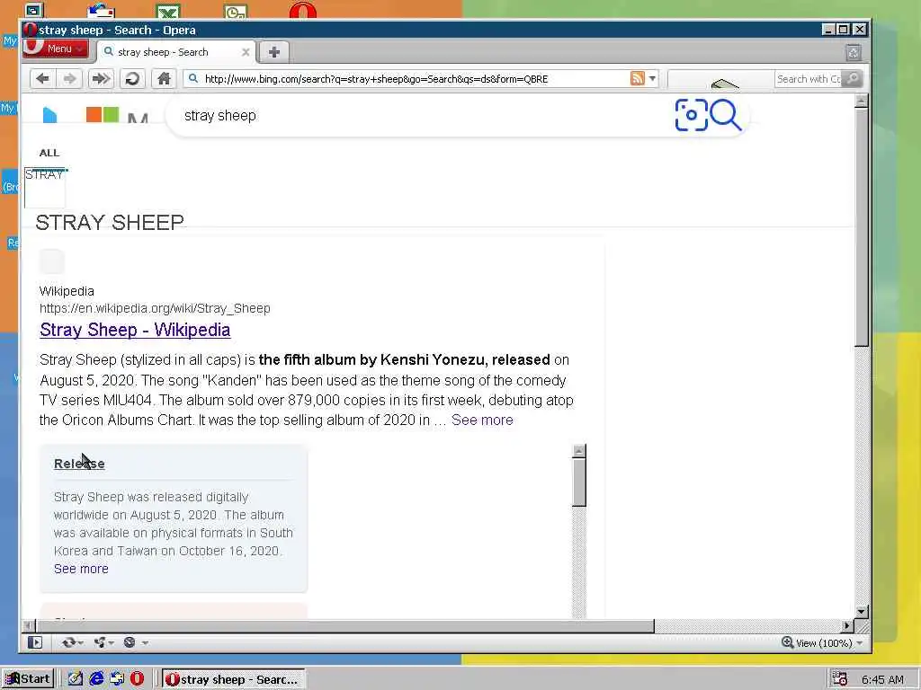The image size is (921, 690).
Task: Open the Opera Link sync dropdown
Action: (72, 642)
